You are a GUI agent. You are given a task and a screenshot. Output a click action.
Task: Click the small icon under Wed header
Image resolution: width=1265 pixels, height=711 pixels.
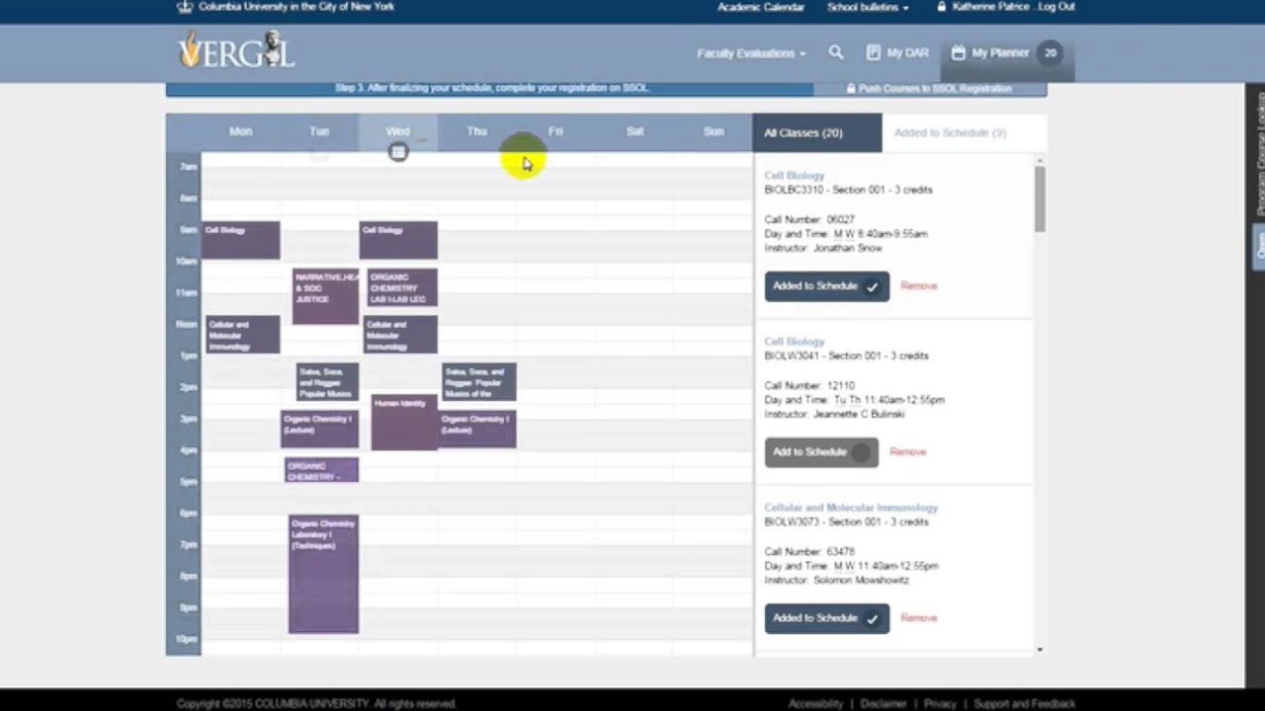click(397, 152)
